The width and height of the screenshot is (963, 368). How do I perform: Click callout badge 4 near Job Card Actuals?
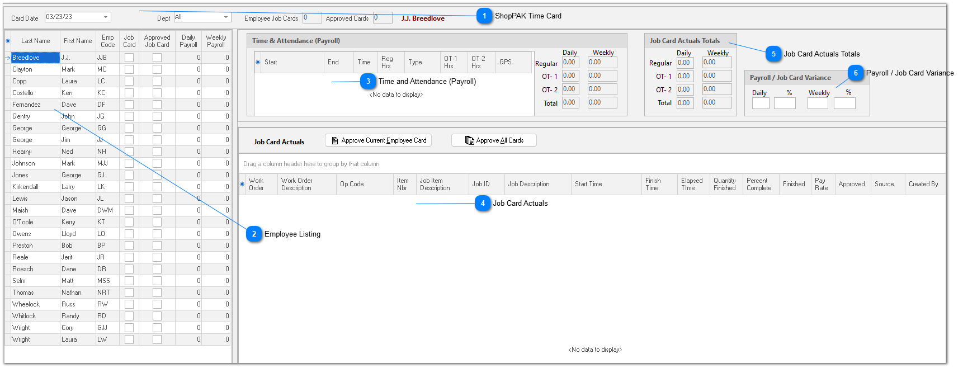(x=483, y=203)
